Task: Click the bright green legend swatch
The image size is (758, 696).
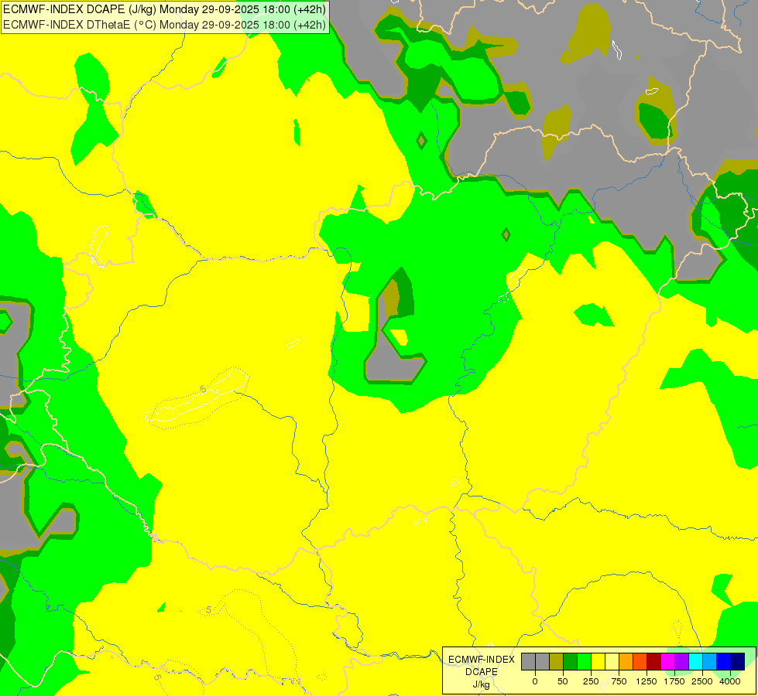Action: [x=584, y=662]
